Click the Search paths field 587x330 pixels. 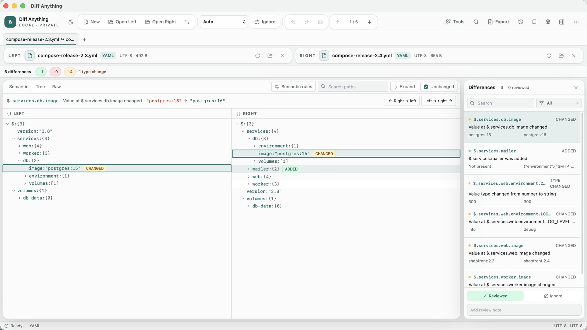[x=353, y=87]
